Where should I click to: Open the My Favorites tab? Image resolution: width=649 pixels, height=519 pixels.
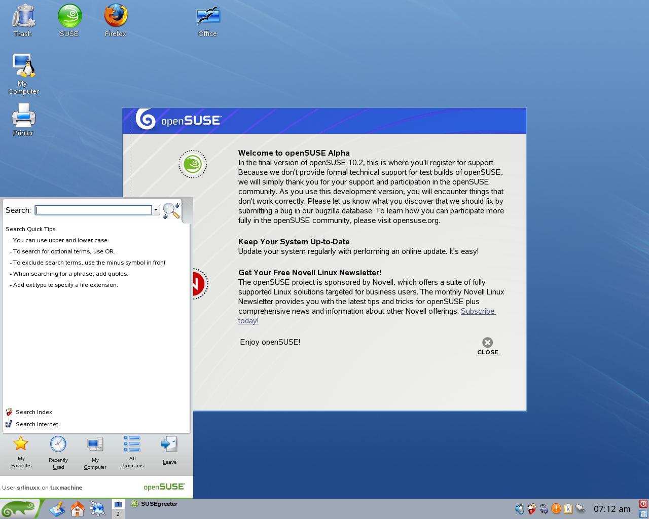click(21, 452)
